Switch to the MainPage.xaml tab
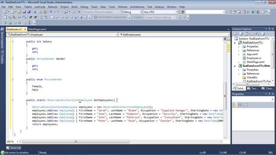This screenshot has height=155, width=276. 37,29
